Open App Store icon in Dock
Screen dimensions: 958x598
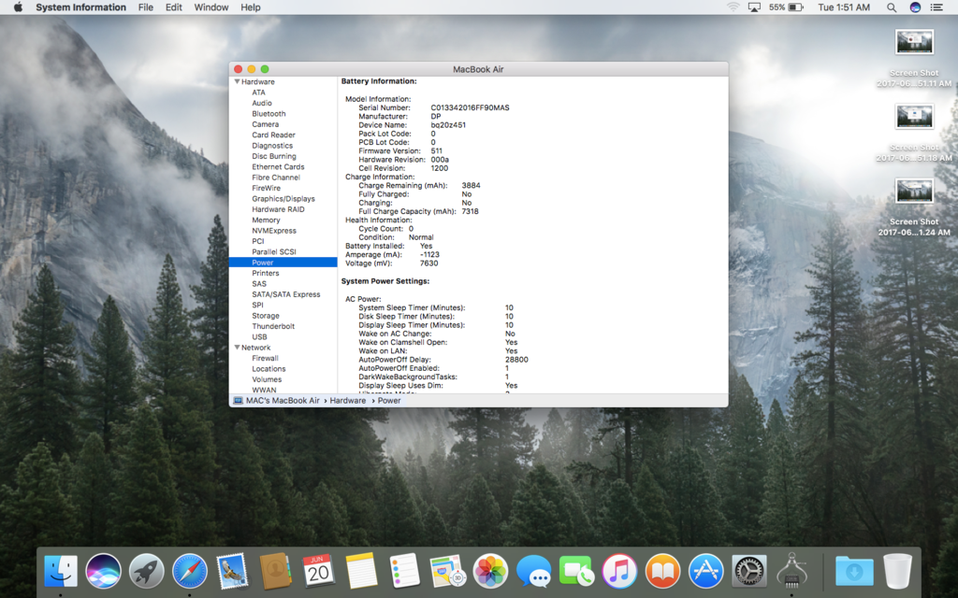click(x=705, y=572)
